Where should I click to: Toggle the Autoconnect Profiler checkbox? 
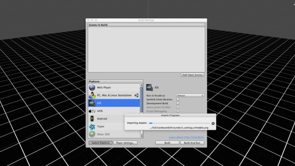click(x=178, y=107)
